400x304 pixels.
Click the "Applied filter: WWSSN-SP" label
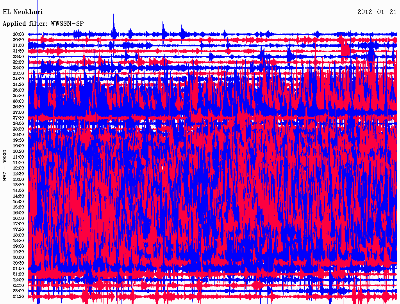(x=43, y=24)
